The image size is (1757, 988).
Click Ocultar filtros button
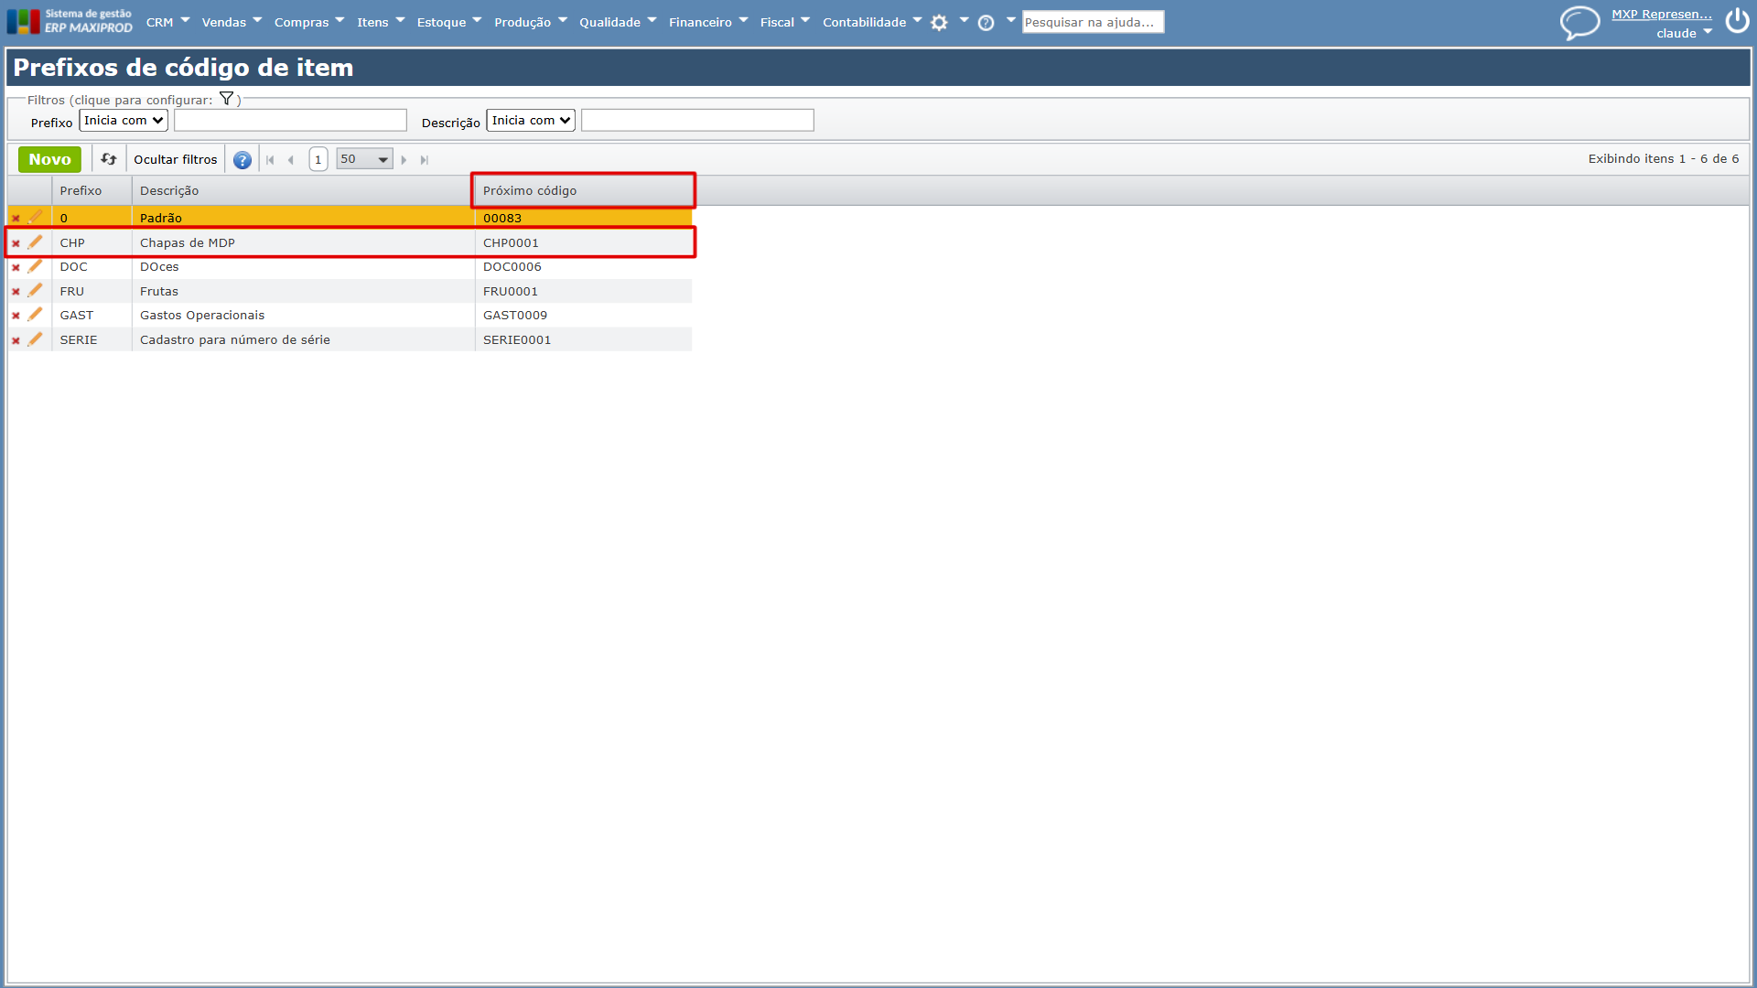click(176, 159)
